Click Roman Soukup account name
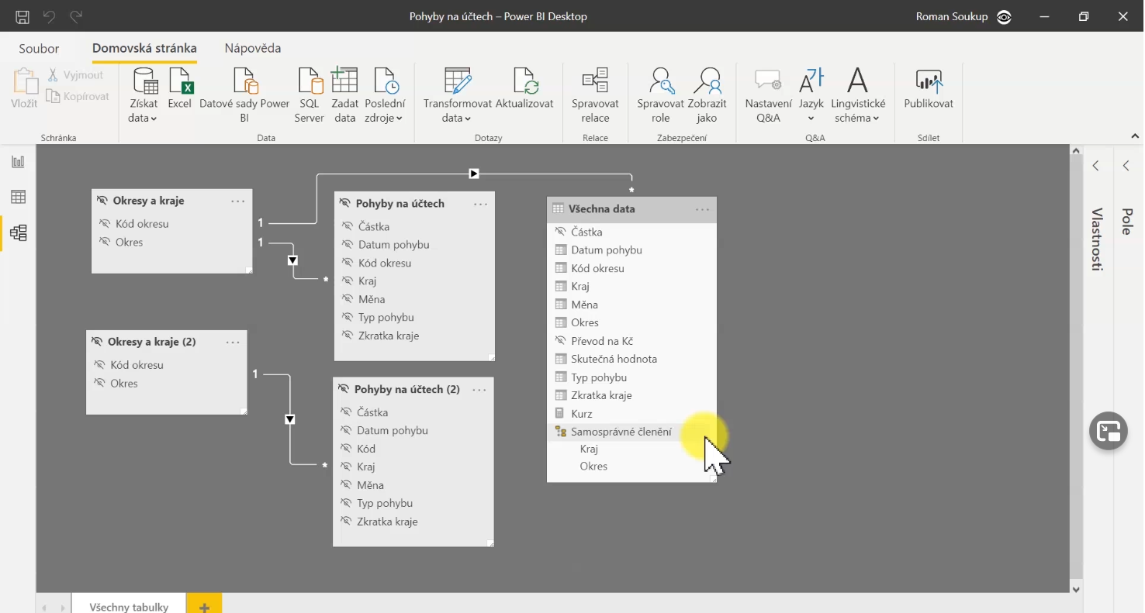 [x=951, y=16]
